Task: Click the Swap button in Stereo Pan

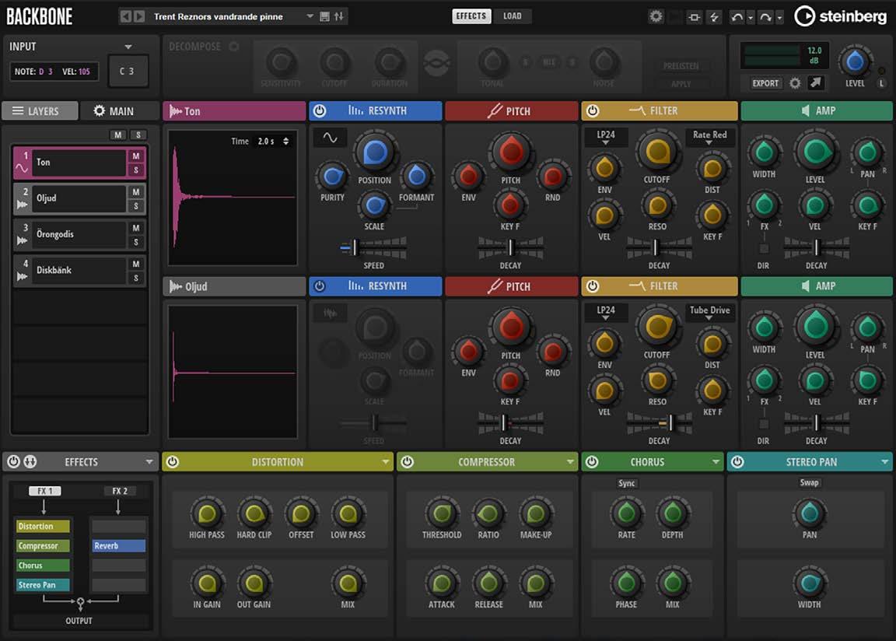Action: click(x=809, y=483)
